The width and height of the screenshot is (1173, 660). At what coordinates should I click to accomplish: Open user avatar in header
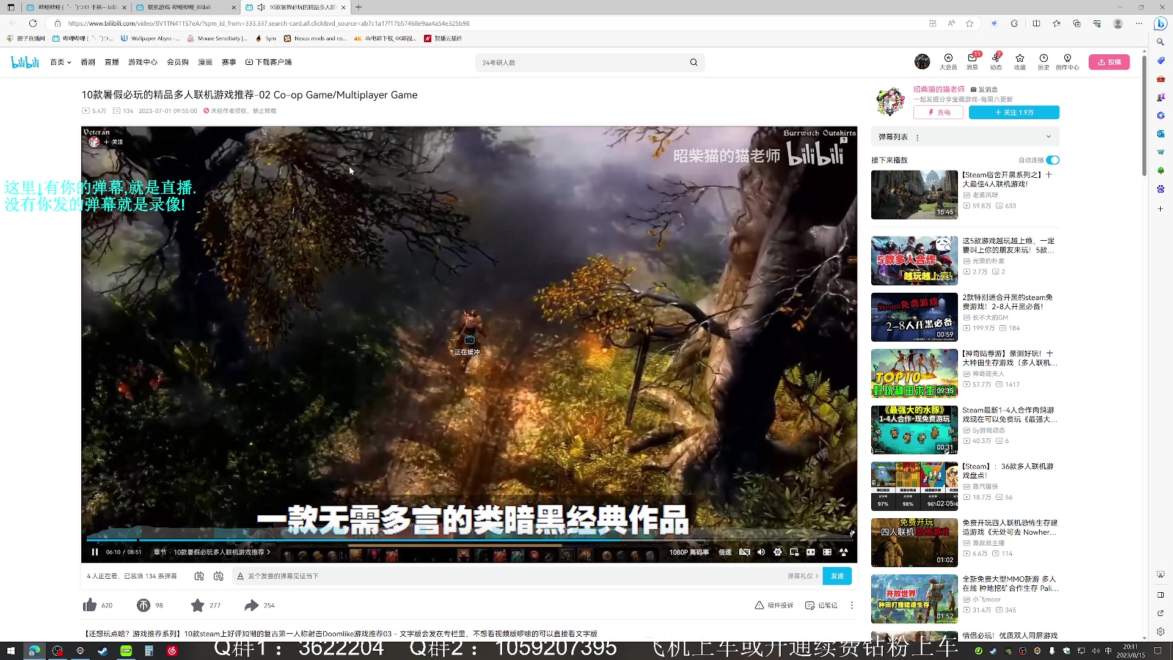coord(922,61)
